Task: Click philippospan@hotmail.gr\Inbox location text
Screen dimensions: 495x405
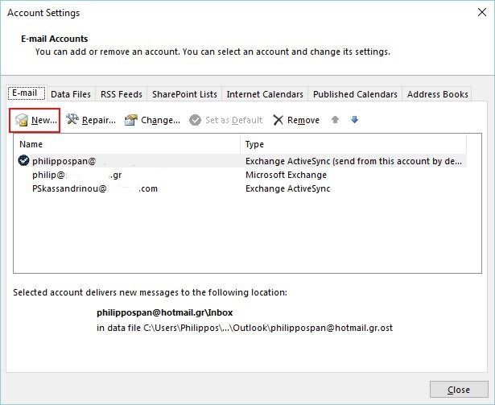Action: point(164,312)
